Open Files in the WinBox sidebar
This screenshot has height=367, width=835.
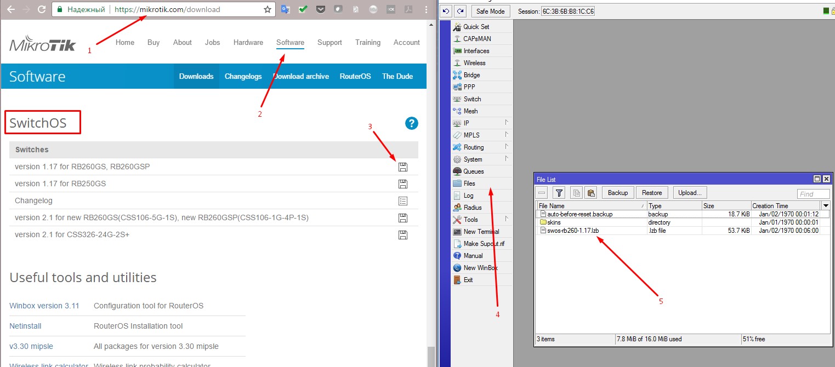coord(469,184)
